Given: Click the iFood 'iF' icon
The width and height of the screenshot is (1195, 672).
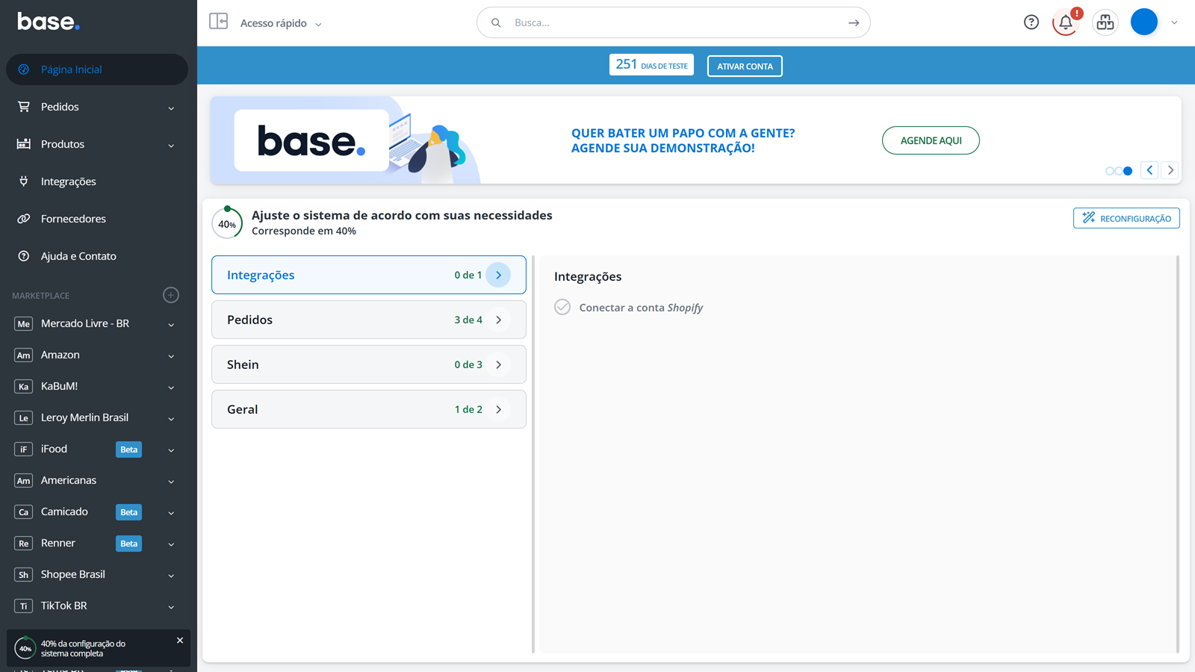Looking at the screenshot, I should point(24,449).
